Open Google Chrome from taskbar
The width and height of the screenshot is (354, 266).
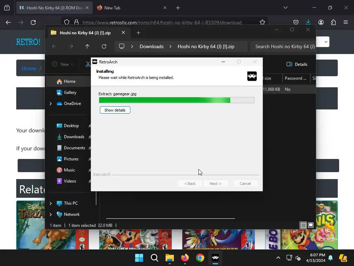click(x=200, y=258)
